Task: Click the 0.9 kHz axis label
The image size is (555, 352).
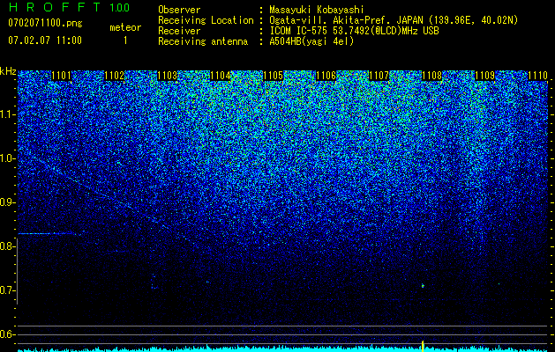Action: pyautogui.click(x=7, y=202)
